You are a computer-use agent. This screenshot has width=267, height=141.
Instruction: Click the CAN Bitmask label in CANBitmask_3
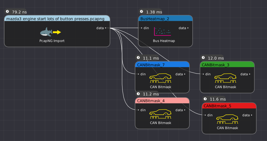(226, 87)
